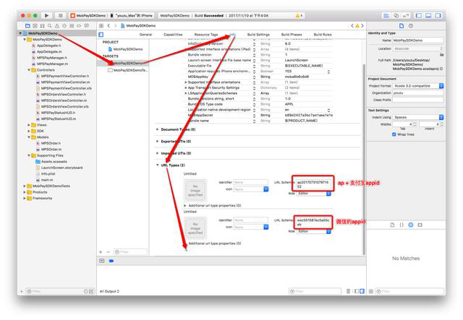The width and height of the screenshot is (463, 320).
Task: Switch to the Build Rules tab
Action: coord(323,35)
